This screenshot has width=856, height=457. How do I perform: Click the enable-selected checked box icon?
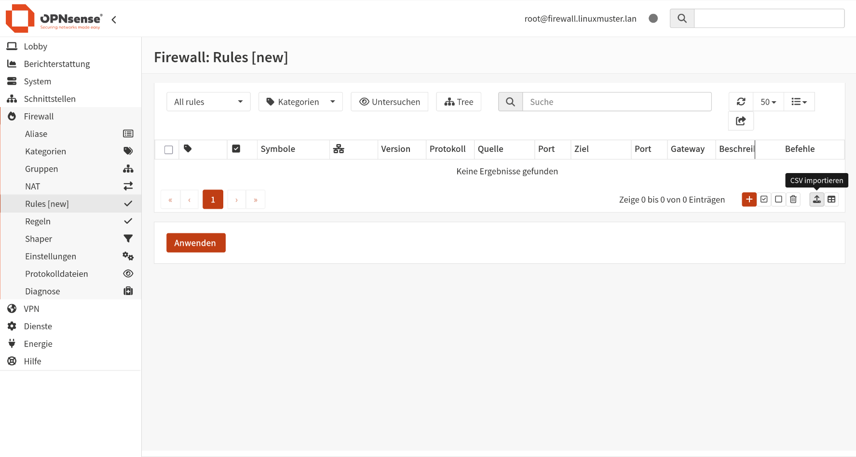[764, 200]
